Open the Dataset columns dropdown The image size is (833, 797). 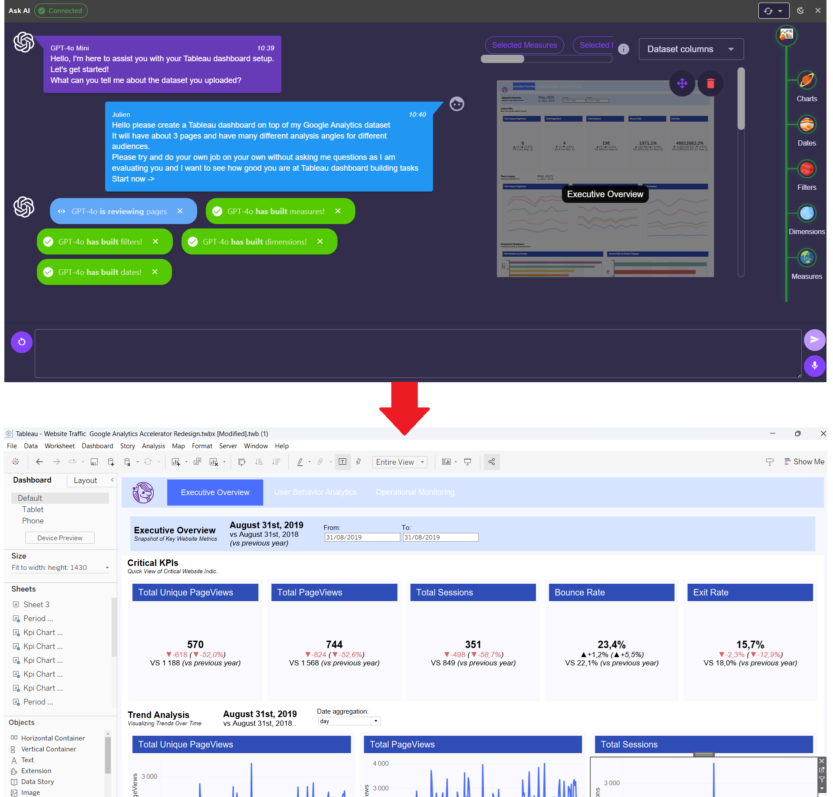click(691, 49)
